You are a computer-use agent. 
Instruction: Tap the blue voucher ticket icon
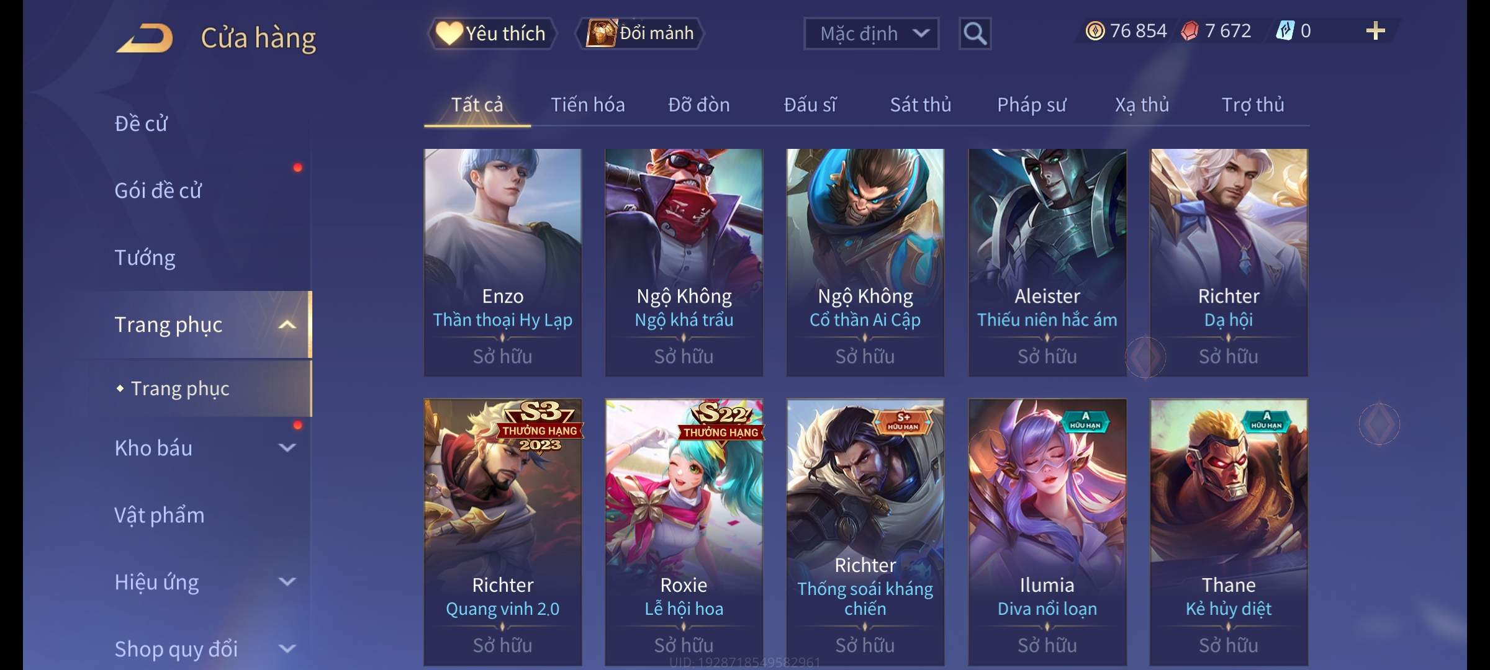point(1285,31)
